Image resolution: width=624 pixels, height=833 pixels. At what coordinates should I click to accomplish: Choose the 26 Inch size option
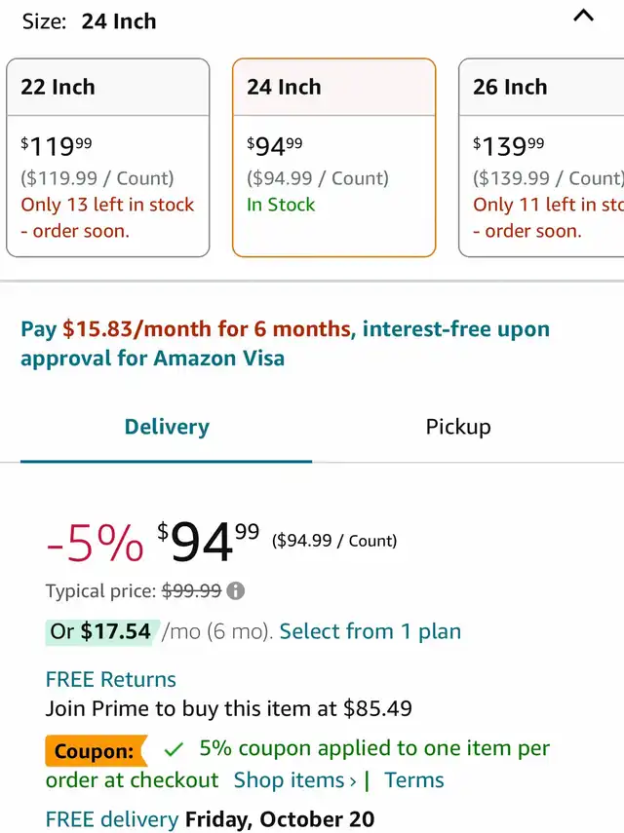pyautogui.click(x=541, y=158)
